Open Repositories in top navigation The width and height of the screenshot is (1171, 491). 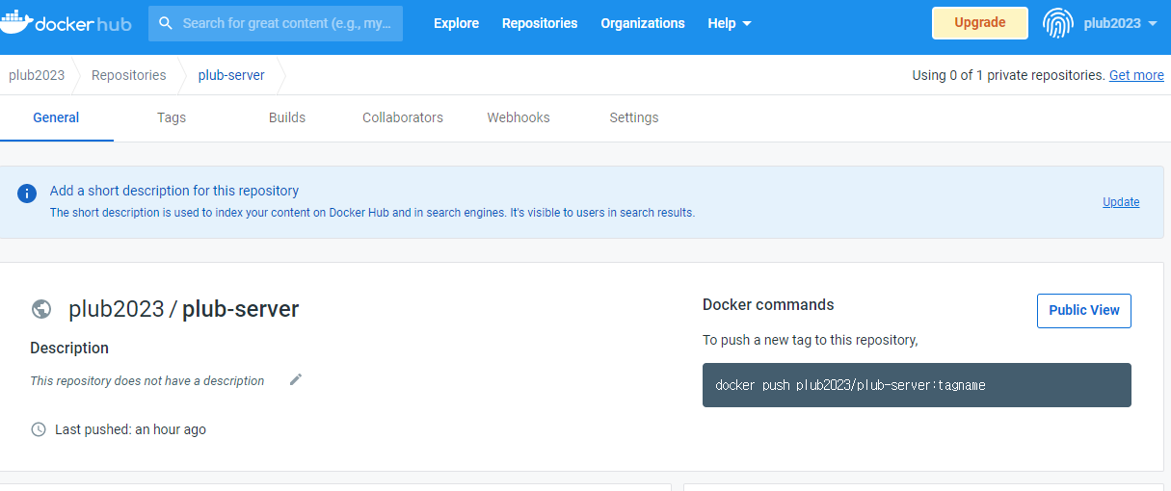(x=540, y=23)
